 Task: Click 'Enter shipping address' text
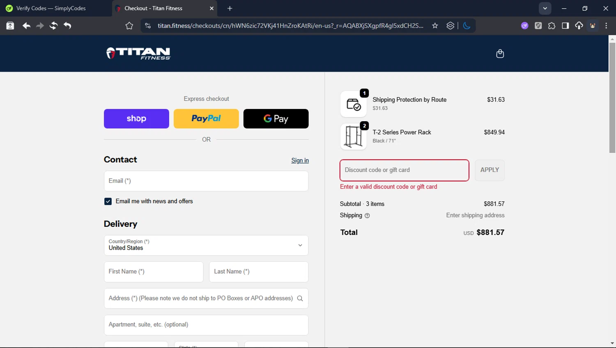coord(475,215)
